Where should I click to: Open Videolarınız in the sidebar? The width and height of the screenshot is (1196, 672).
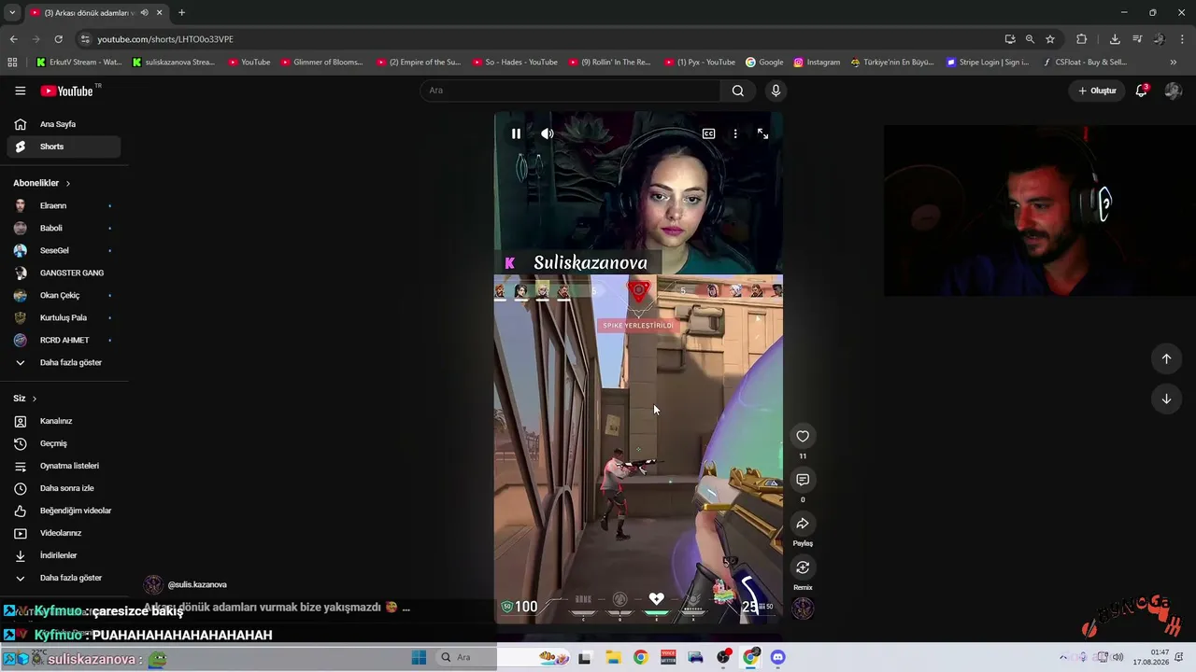[64, 533]
